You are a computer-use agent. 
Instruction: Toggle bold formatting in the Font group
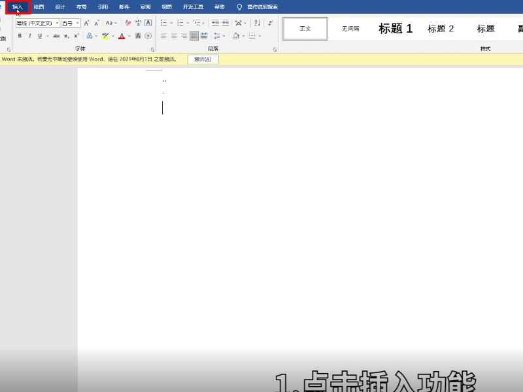20,35
